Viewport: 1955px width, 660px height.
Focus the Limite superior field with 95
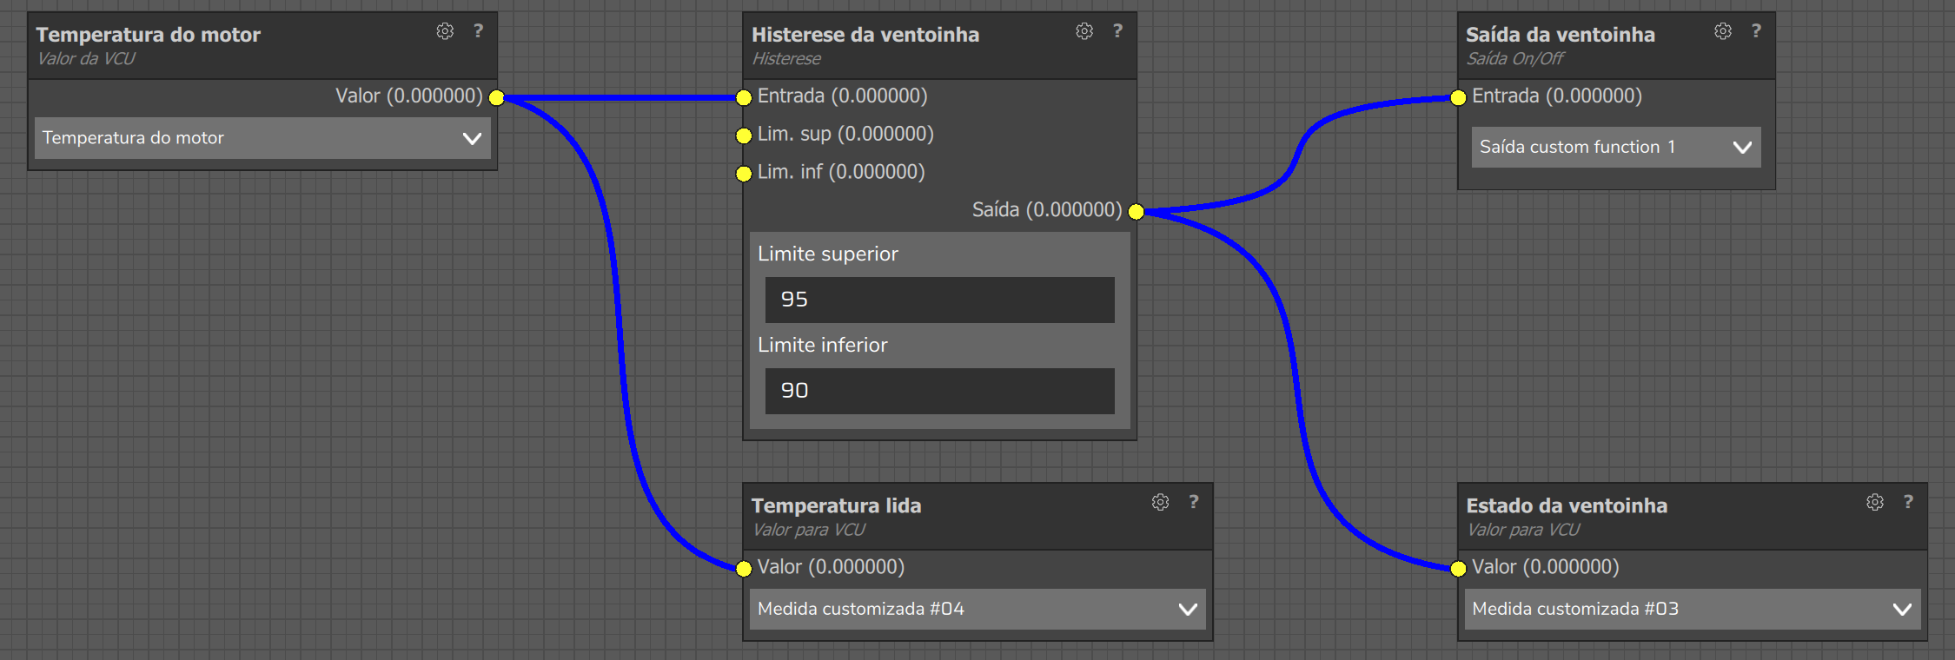pos(939,300)
